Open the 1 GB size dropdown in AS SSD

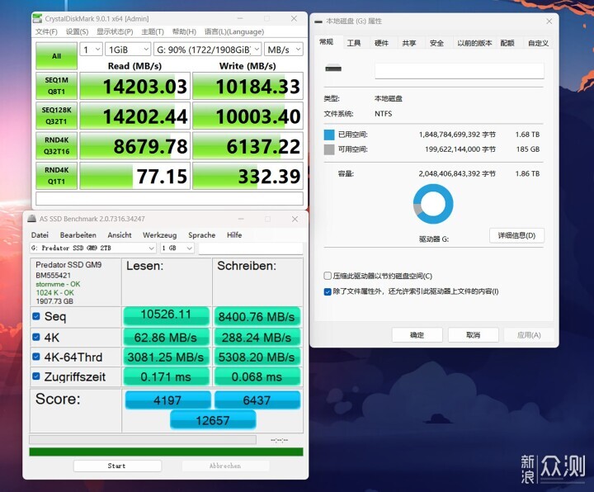177,248
